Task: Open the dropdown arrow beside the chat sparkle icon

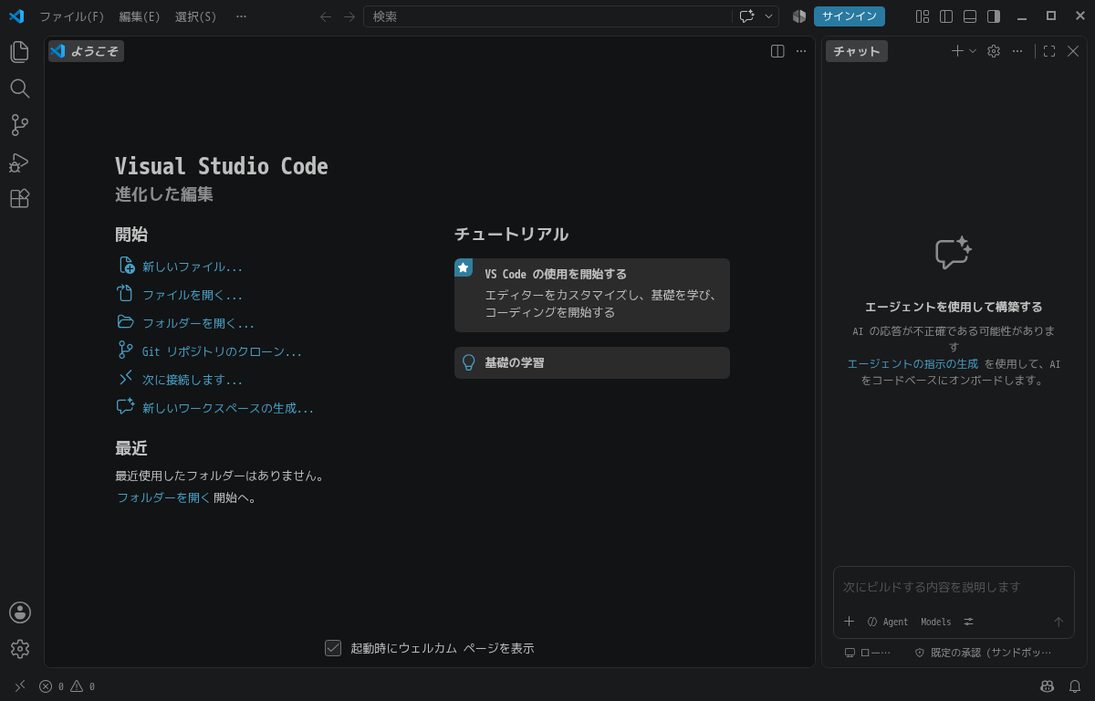Action: (769, 16)
